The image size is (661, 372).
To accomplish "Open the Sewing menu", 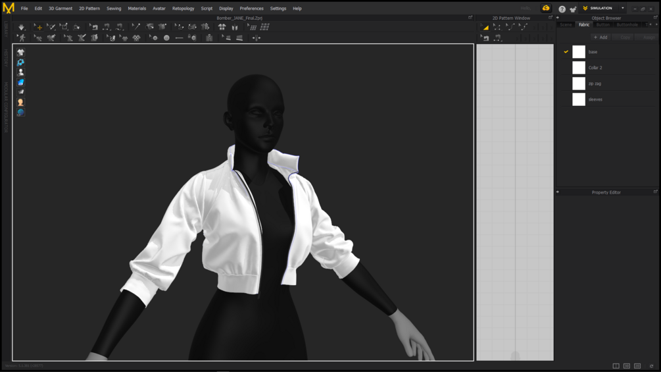I will [x=114, y=9].
